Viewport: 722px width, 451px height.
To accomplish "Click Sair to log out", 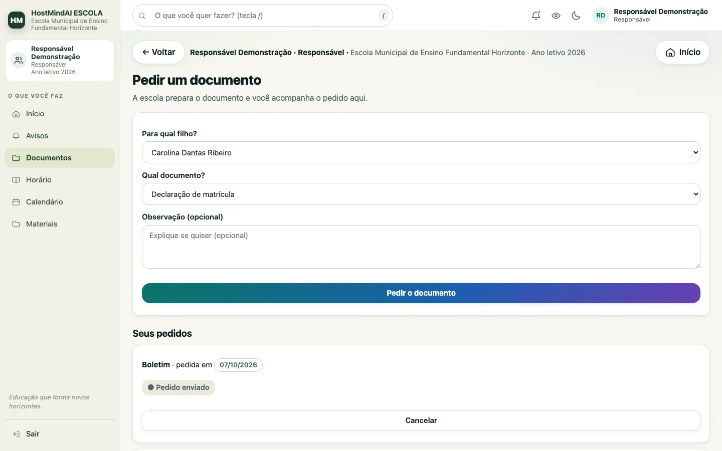I will tap(60, 434).
